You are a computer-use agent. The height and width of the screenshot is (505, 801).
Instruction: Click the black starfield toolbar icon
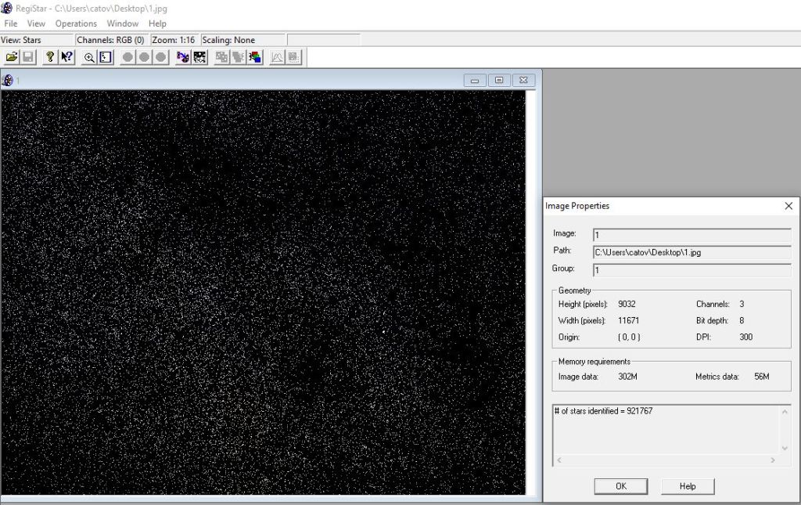(199, 57)
